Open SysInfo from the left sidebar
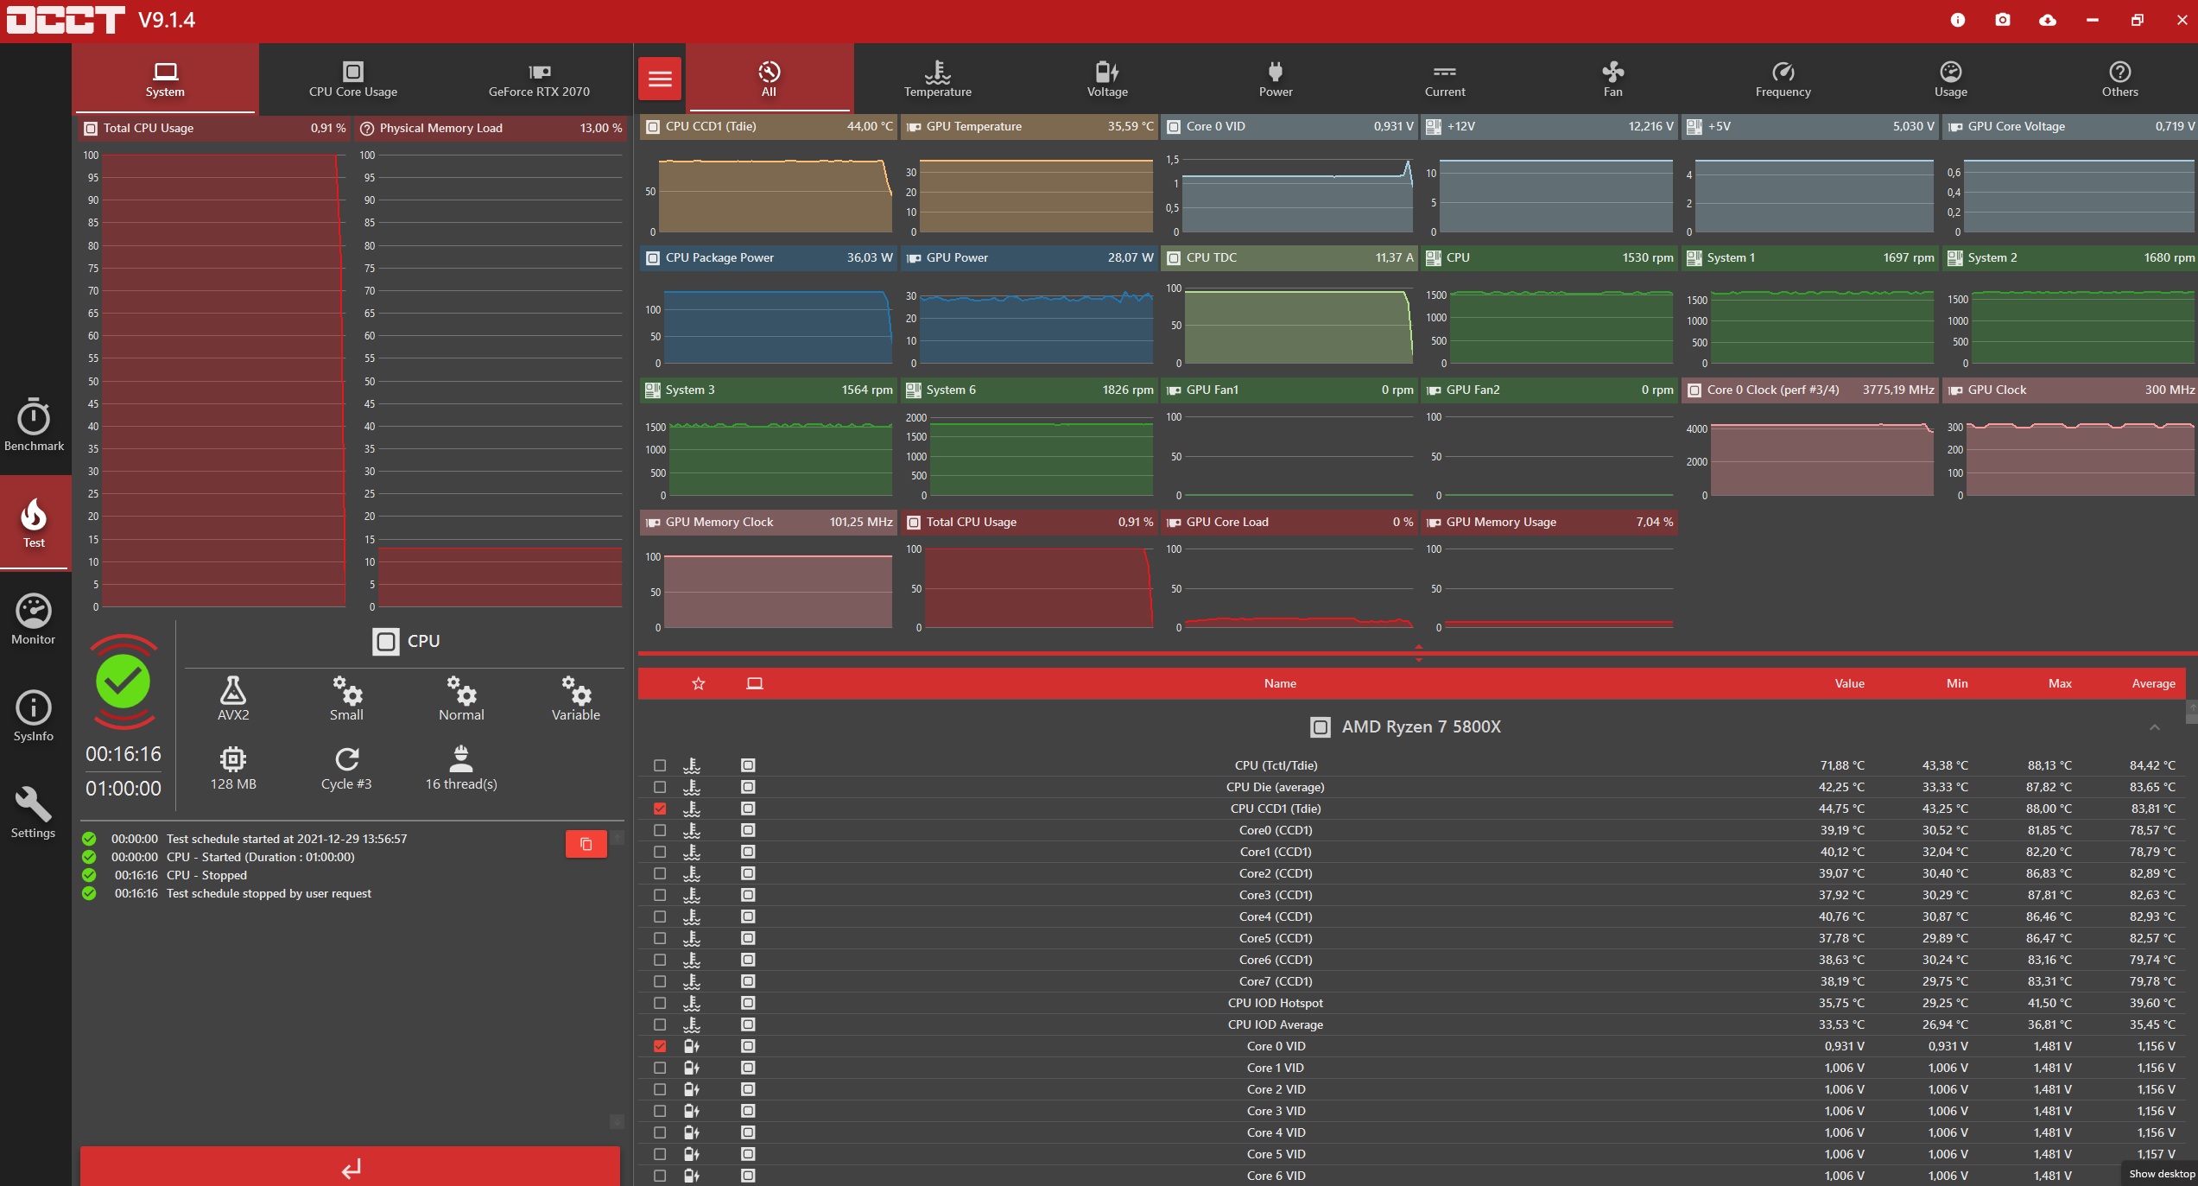The image size is (2198, 1186). tap(34, 716)
